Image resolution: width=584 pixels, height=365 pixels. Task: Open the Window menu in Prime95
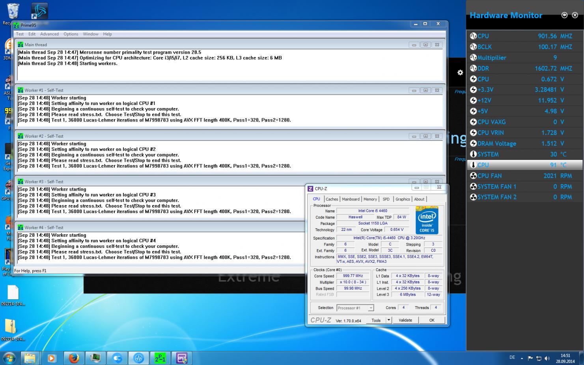[x=91, y=34]
